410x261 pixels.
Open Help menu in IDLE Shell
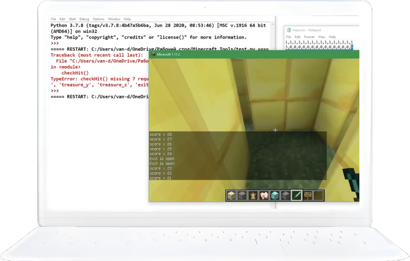coord(127,19)
